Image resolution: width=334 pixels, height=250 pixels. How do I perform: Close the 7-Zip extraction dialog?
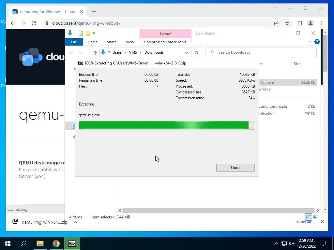(x=235, y=168)
